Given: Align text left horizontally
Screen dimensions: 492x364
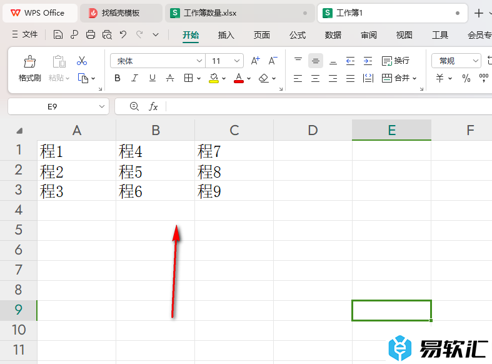Looking at the screenshot, I should 298,78.
